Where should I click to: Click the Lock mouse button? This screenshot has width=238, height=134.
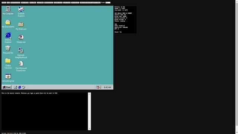click(67, 3)
